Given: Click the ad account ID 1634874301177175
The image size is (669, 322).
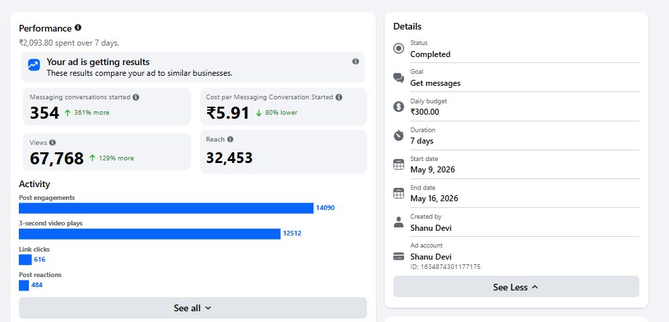Looking at the screenshot, I should click(x=445, y=266).
